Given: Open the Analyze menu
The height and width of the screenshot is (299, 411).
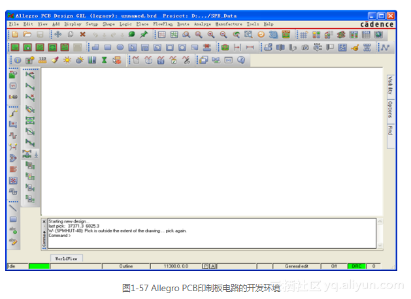Looking at the screenshot, I should (x=203, y=24).
